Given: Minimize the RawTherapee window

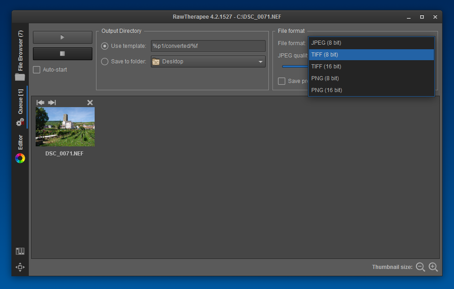Looking at the screenshot, I should click(409, 17).
